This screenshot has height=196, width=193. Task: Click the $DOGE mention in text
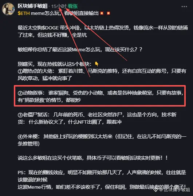(x=51, y=28)
